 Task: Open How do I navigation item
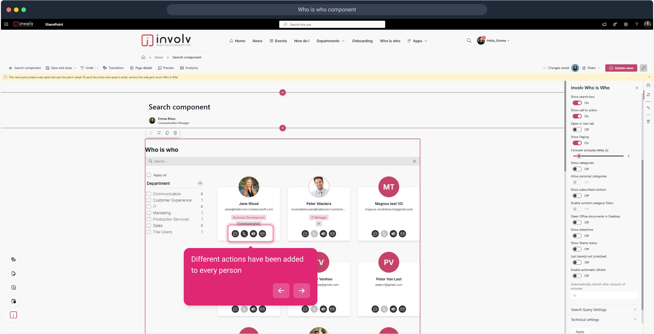pos(302,41)
